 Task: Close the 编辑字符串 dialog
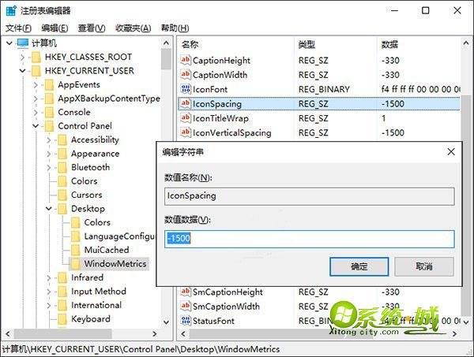coord(451,151)
